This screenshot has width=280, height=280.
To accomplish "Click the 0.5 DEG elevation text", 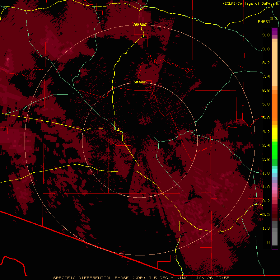I will click(x=158, y=278).
